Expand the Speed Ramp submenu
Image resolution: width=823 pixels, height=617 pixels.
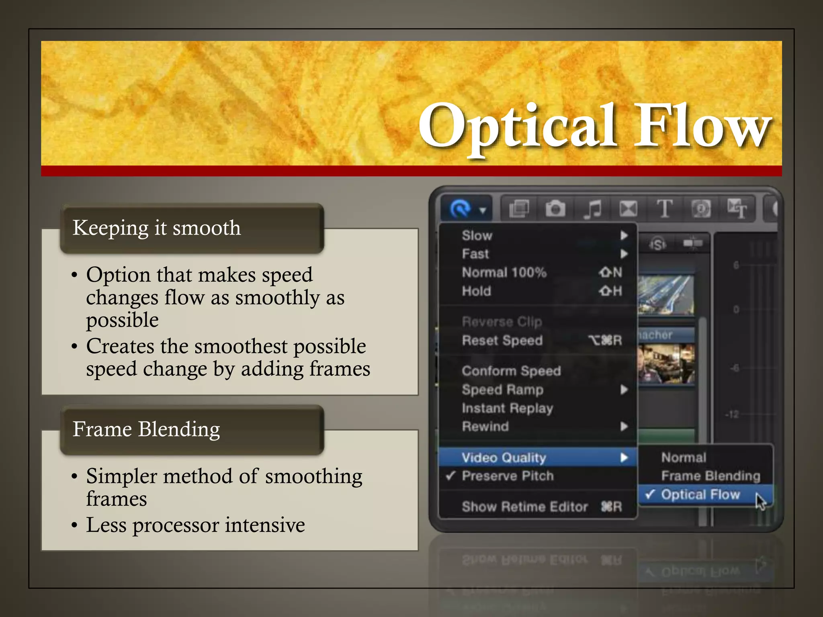538,389
